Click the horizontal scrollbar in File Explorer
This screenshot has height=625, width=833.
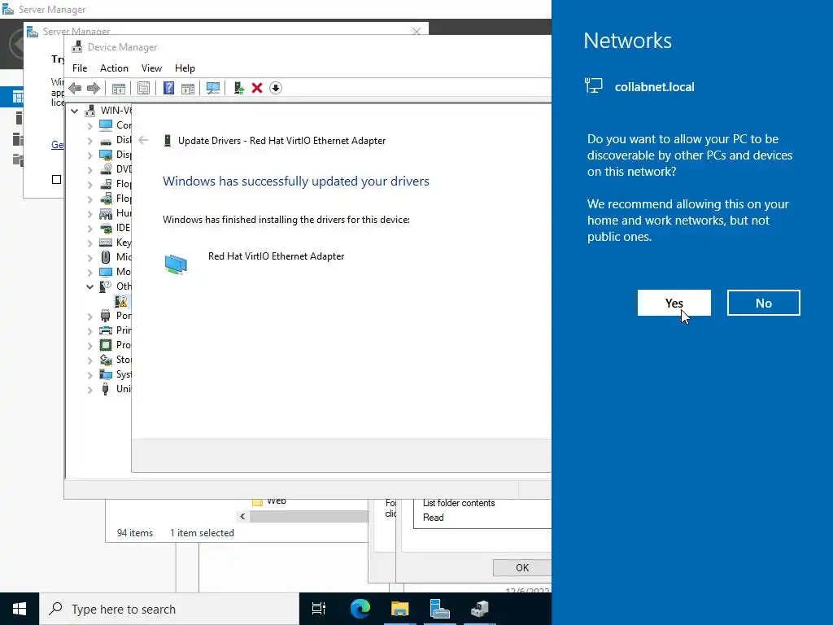pos(308,516)
